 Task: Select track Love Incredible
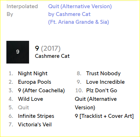[x=105, y=82]
